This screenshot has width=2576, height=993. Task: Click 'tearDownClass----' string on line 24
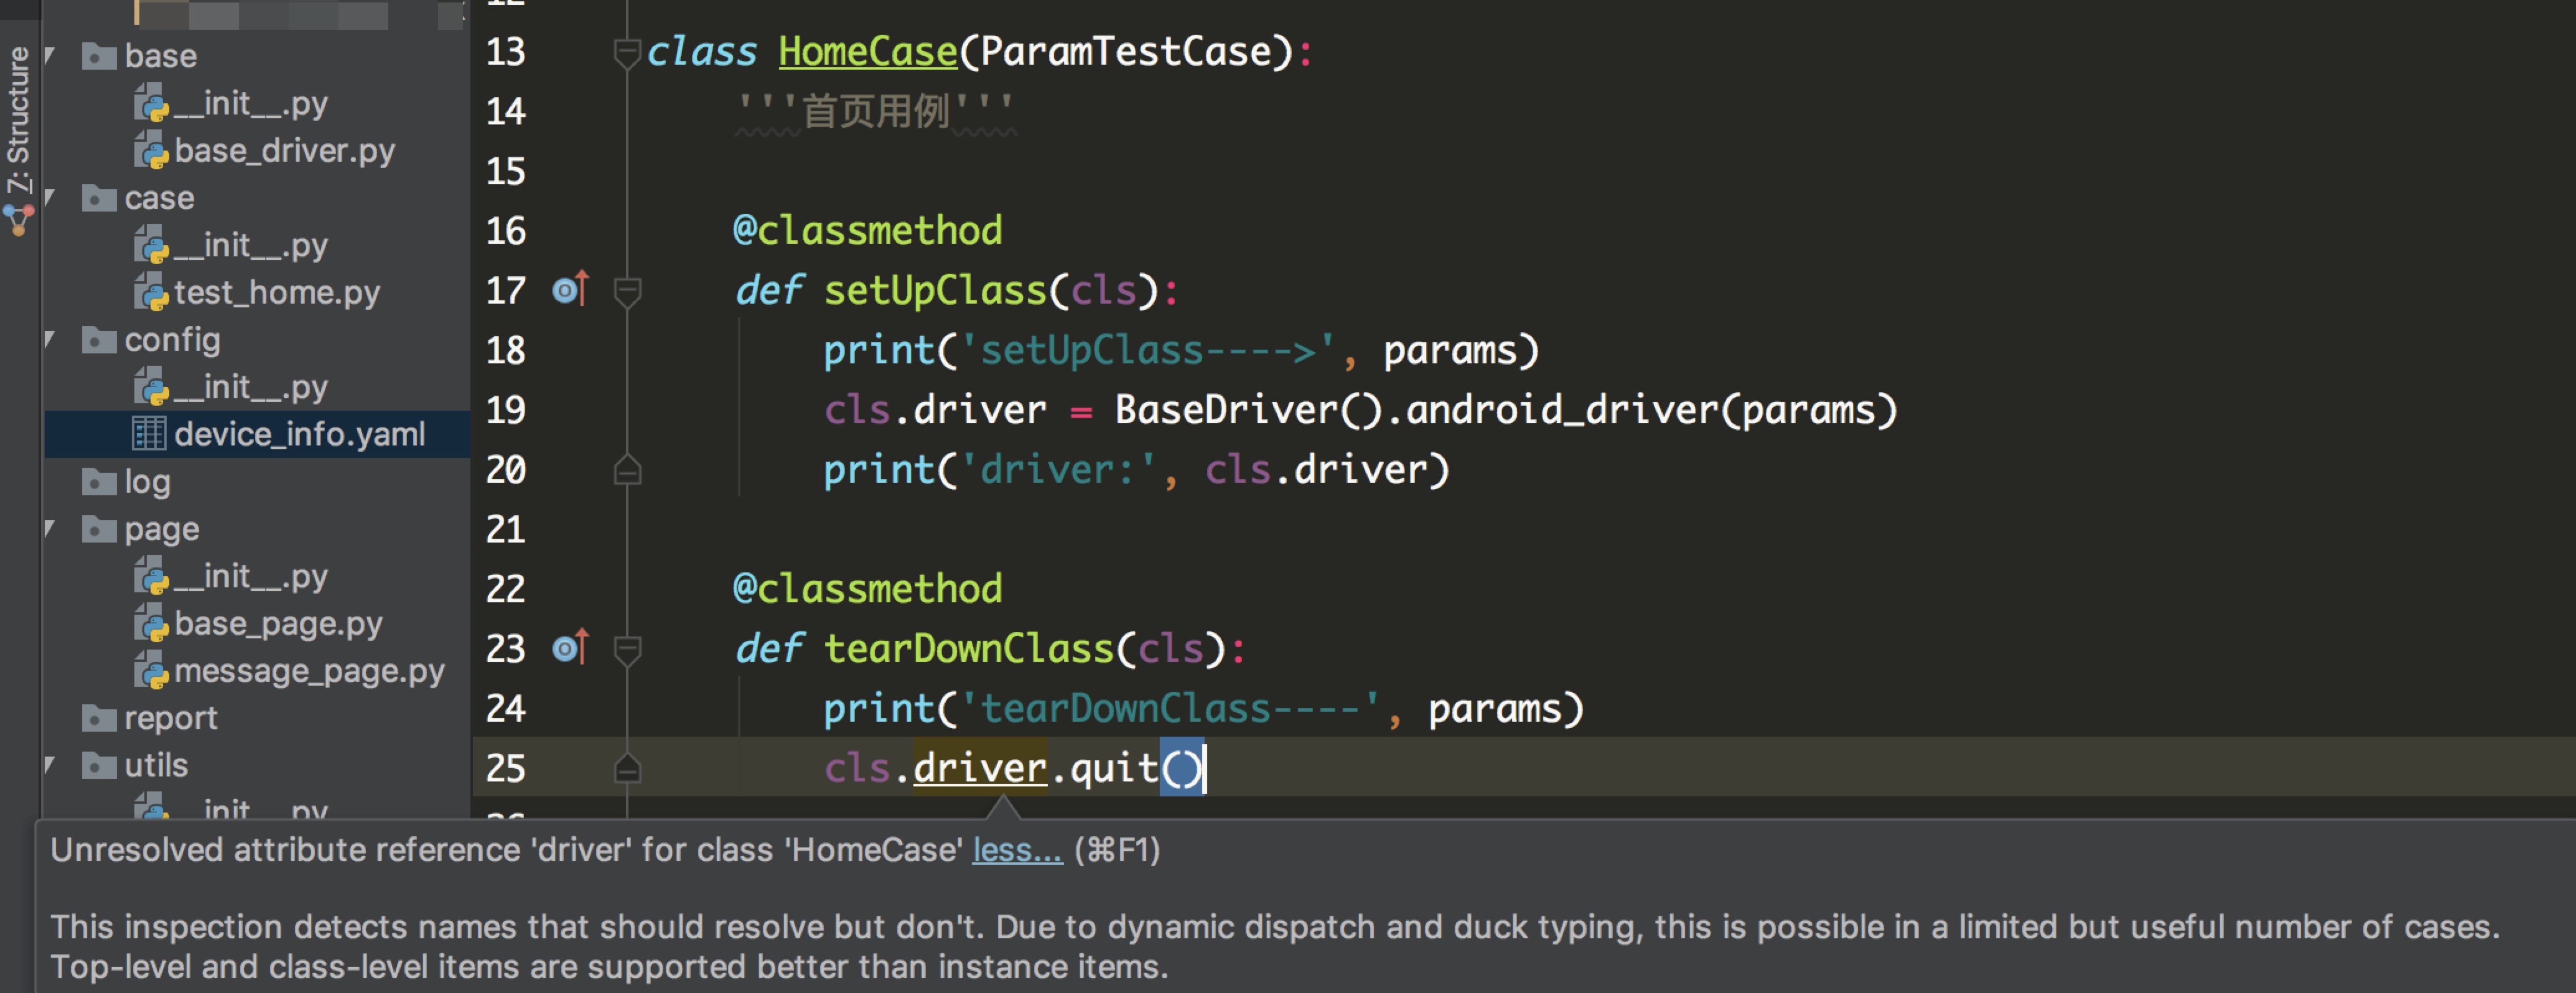click(x=1170, y=708)
